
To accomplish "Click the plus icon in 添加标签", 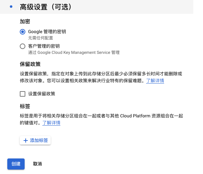I will coord(26,141).
